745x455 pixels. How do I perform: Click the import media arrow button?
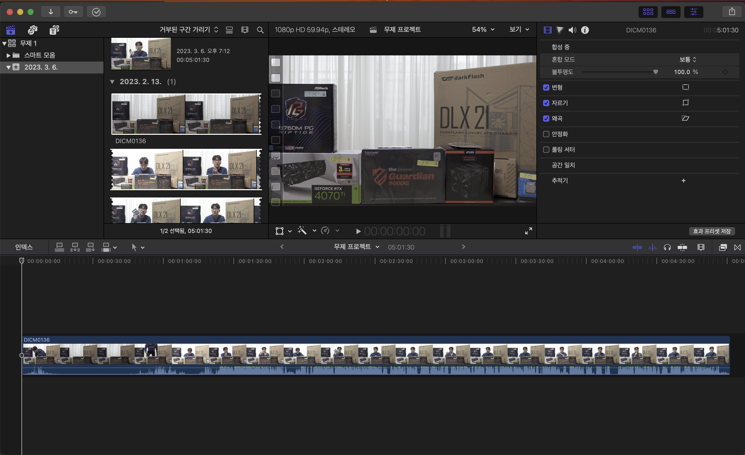pyautogui.click(x=51, y=12)
